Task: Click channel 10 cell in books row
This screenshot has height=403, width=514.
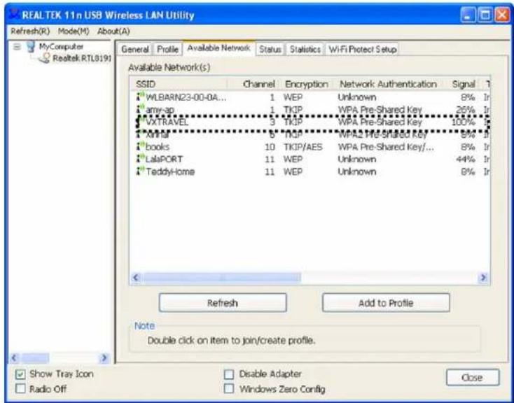Action: tap(270, 147)
